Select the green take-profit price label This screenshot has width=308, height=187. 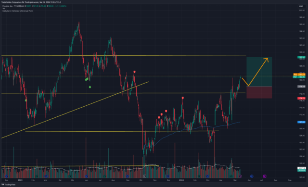click(x=301, y=57)
